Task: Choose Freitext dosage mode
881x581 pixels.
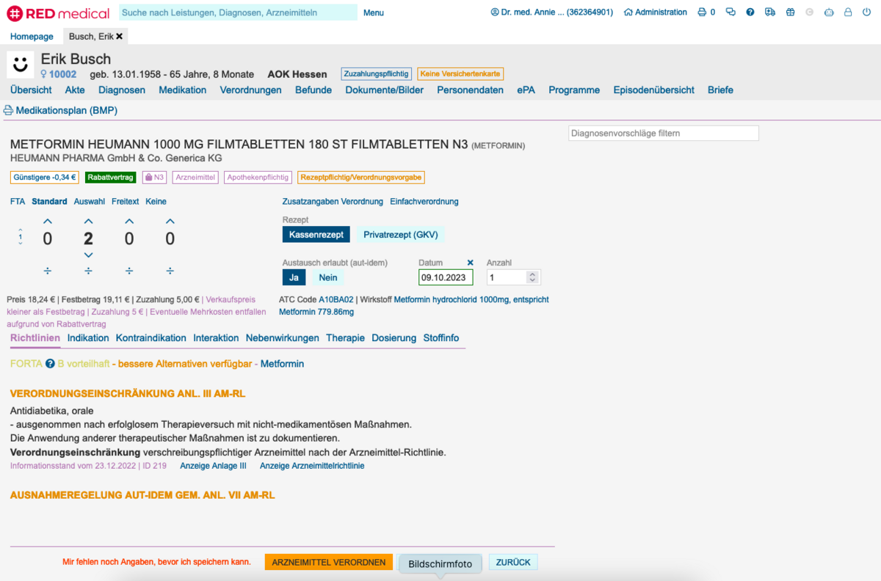Action: tap(126, 202)
